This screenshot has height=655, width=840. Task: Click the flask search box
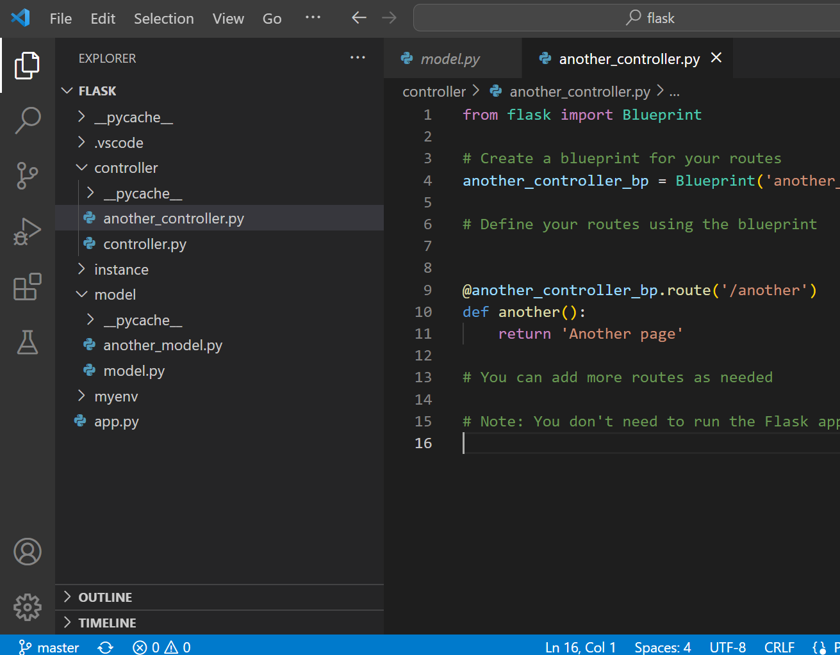point(649,17)
